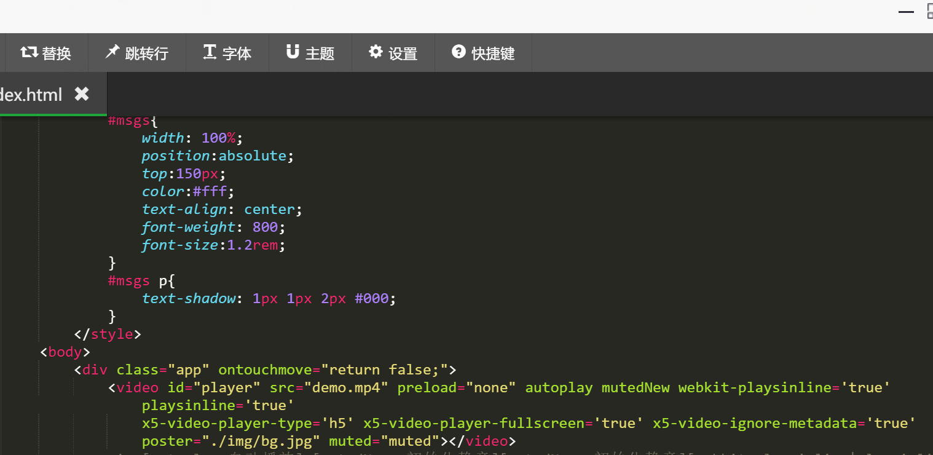Open the 主题 (Theme) magnet icon

point(293,52)
